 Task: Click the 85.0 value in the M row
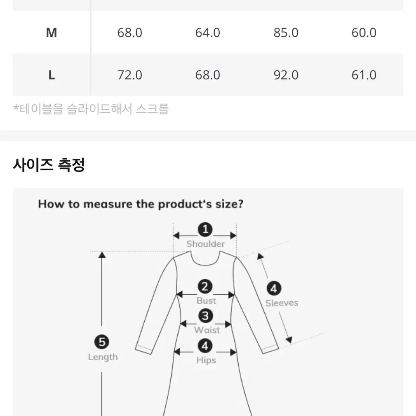(286, 33)
